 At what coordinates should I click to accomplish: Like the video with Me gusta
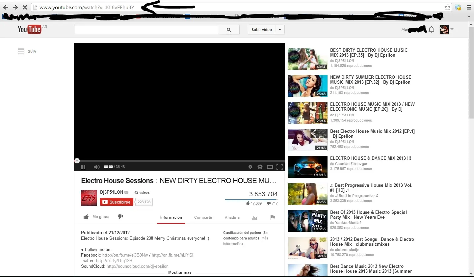(x=96, y=217)
